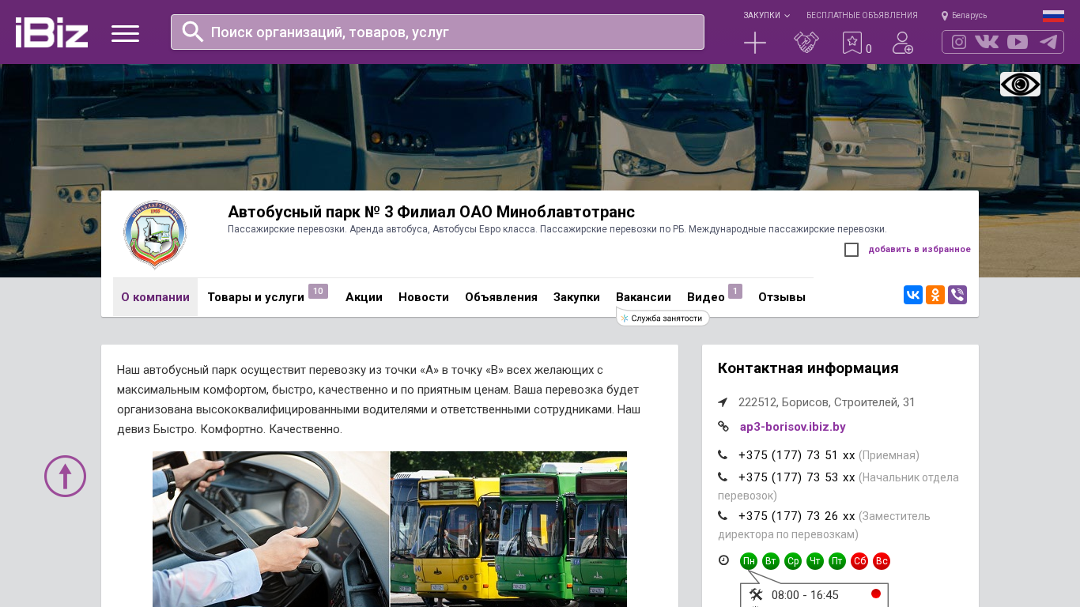Open the steering wheel driver photo
1080x607 pixels.
click(270, 529)
